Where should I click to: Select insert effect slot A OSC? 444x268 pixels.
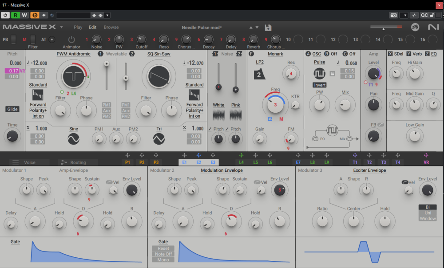(x=313, y=54)
